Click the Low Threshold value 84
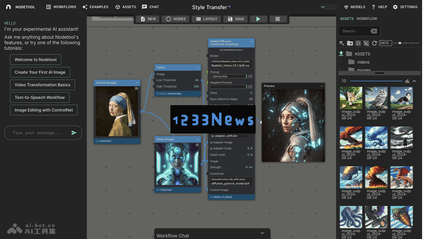The width and height of the screenshot is (426, 239). point(197,80)
